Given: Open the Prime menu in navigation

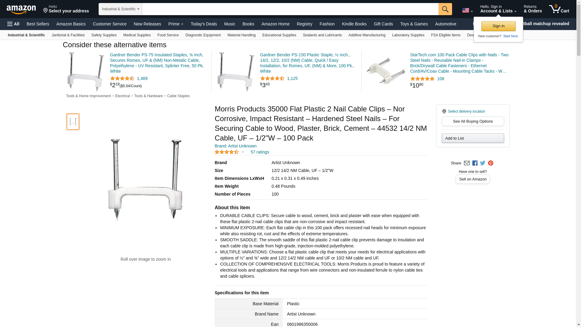Looking at the screenshot, I should coord(176,24).
